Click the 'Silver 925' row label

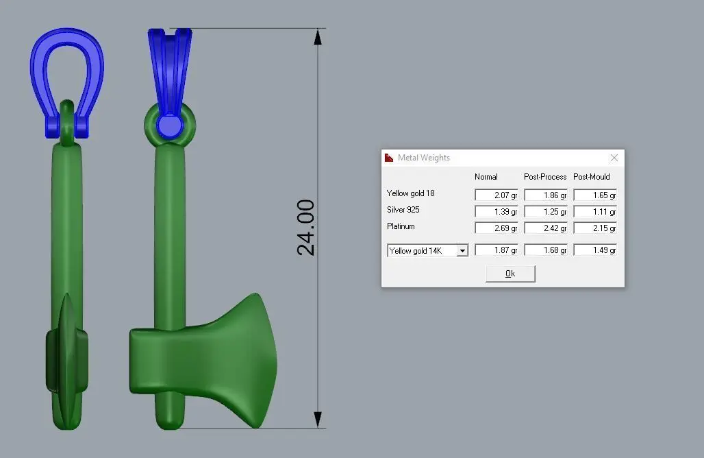pyautogui.click(x=403, y=210)
